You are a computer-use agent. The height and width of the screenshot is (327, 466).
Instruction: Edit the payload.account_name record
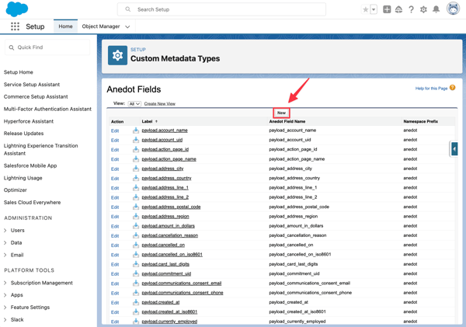pos(115,130)
